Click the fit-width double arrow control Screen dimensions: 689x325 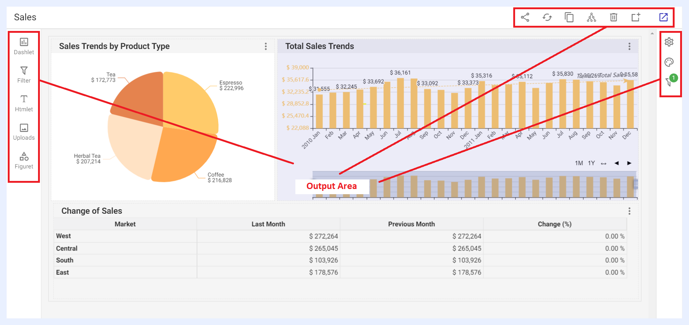(604, 164)
